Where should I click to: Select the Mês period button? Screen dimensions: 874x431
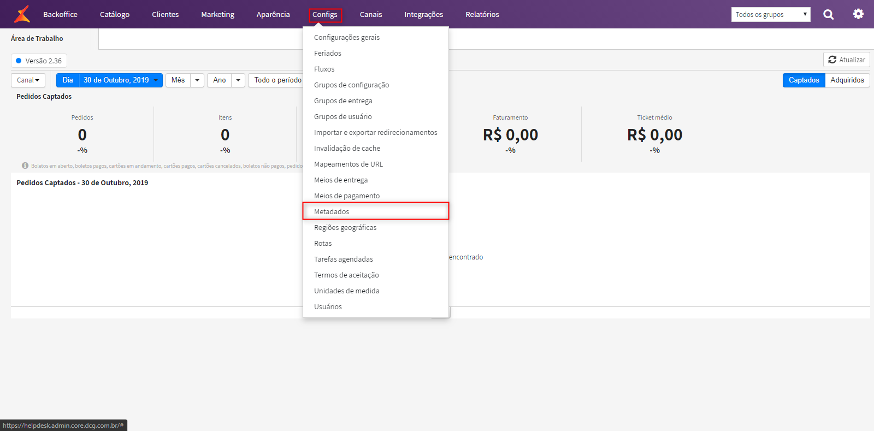(178, 80)
